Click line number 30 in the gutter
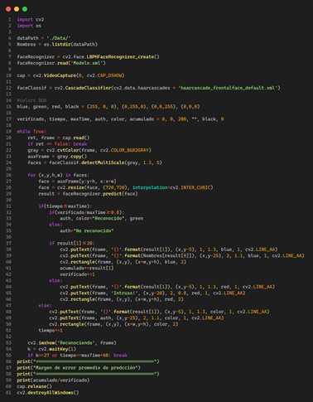Screen dimensions: 313x402 [8, 200]
